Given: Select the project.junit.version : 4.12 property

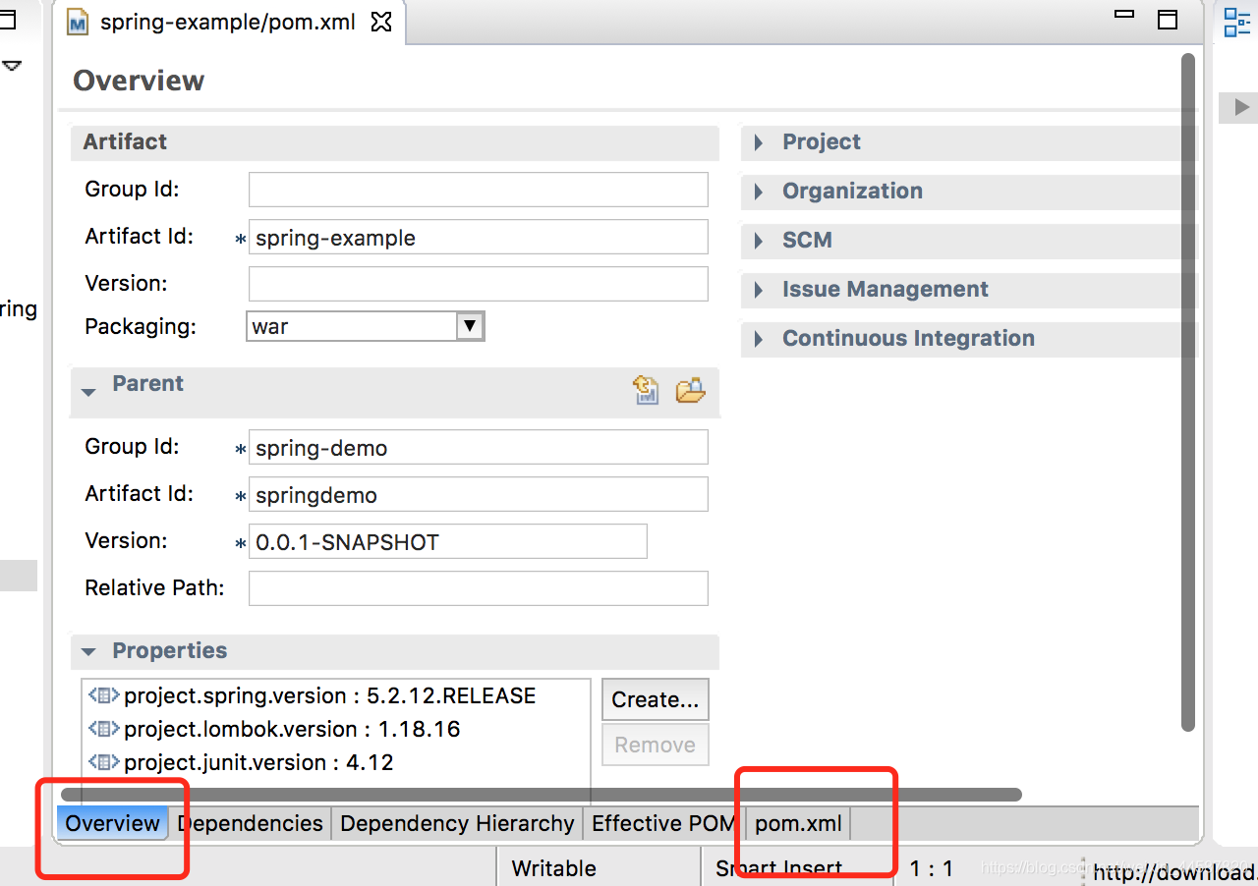Looking at the screenshot, I should (x=241, y=762).
